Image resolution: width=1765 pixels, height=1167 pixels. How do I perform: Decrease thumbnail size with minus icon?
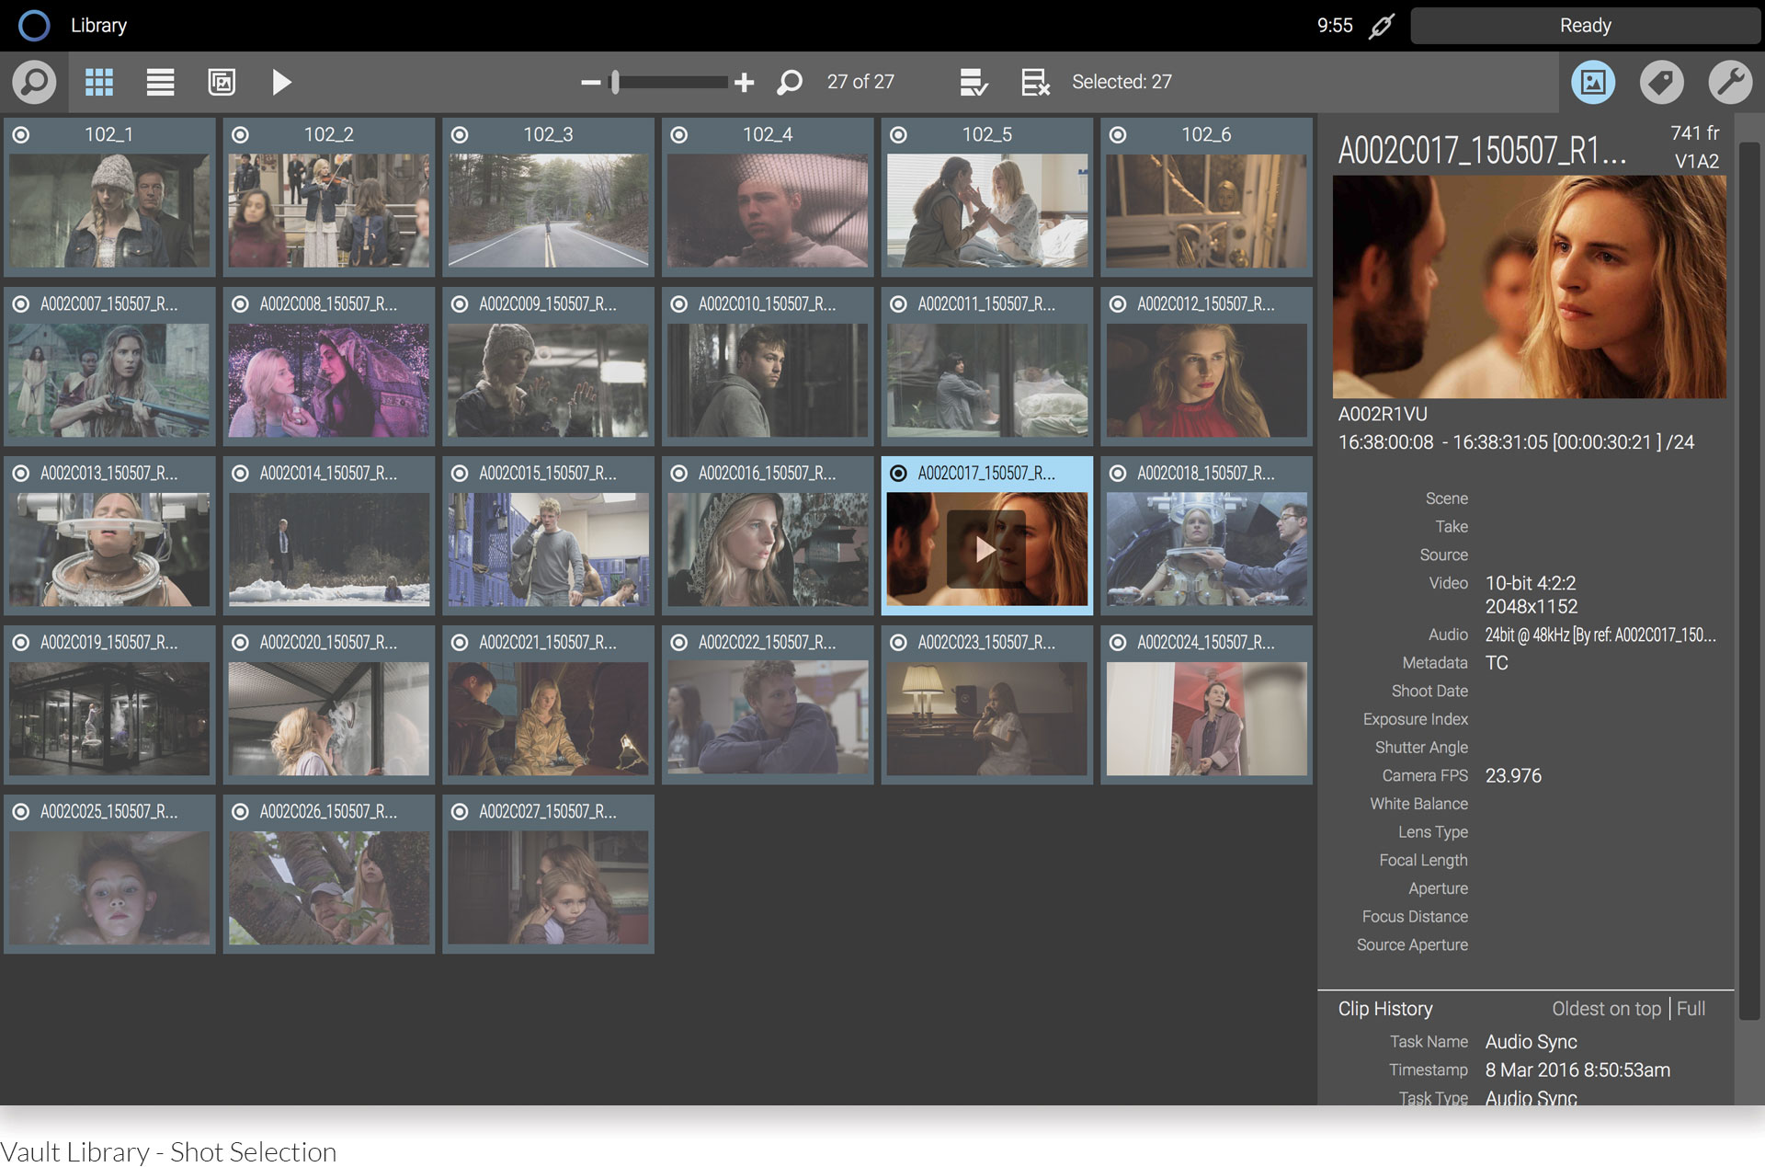(590, 83)
